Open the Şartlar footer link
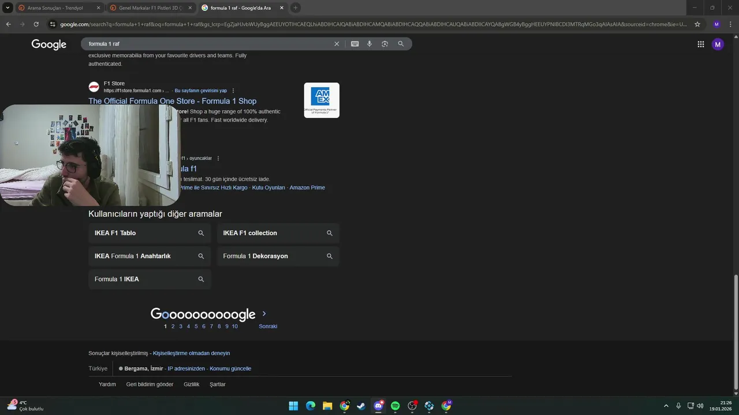739x415 pixels. pyautogui.click(x=218, y=384)
